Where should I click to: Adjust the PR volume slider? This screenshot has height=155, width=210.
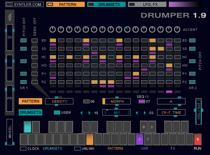(10, 98)
